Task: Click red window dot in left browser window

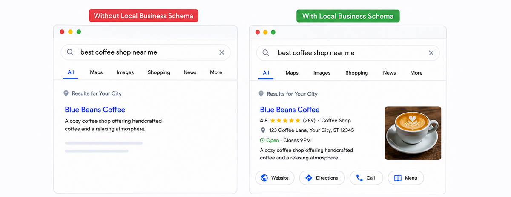Action: [62, 32]
